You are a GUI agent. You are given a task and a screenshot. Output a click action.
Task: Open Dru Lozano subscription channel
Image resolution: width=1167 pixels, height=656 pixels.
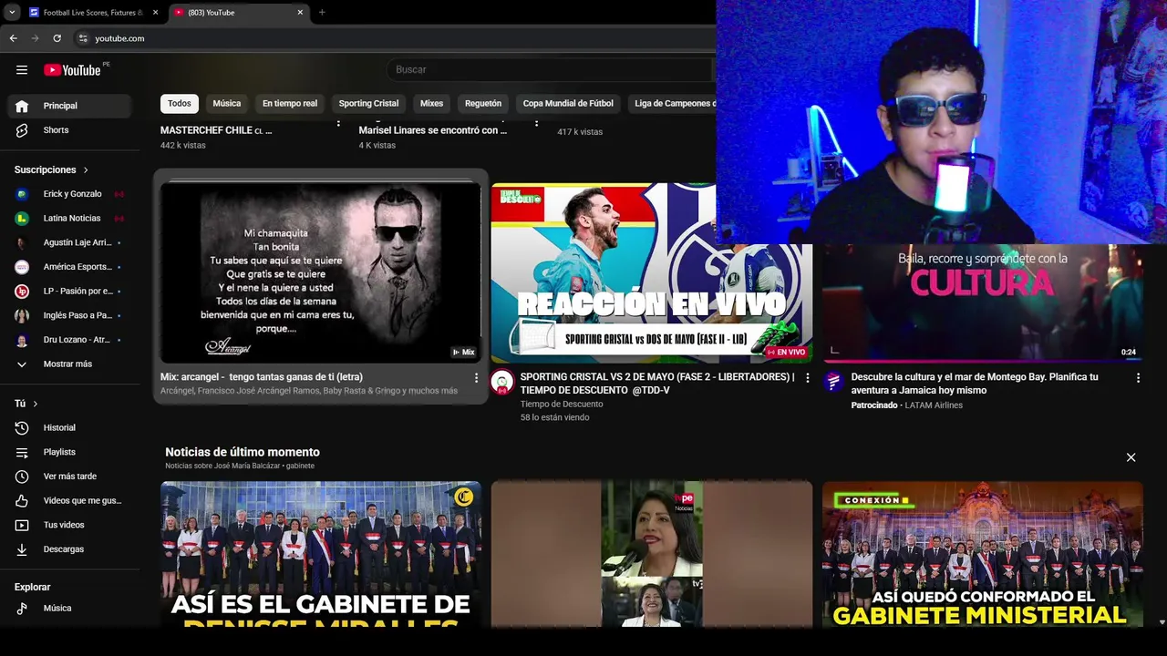click(70, 340)
